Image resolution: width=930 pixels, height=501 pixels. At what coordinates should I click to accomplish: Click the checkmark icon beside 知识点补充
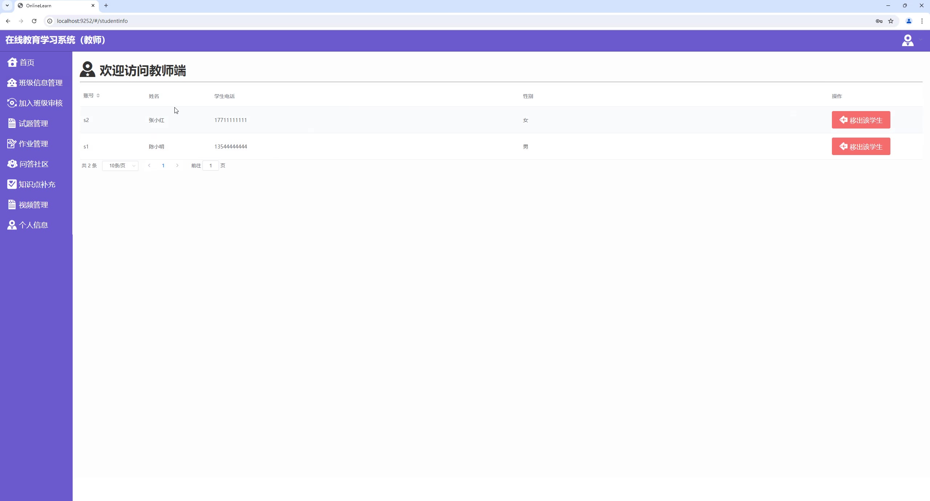(12, 184)
